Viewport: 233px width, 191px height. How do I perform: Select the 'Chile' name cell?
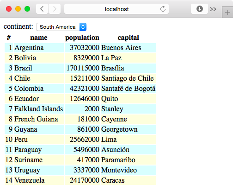point(39,78)
